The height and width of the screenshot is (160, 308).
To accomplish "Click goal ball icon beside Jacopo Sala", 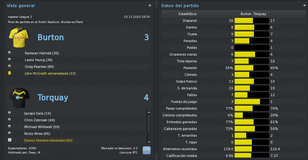I will tap(10, 113).
